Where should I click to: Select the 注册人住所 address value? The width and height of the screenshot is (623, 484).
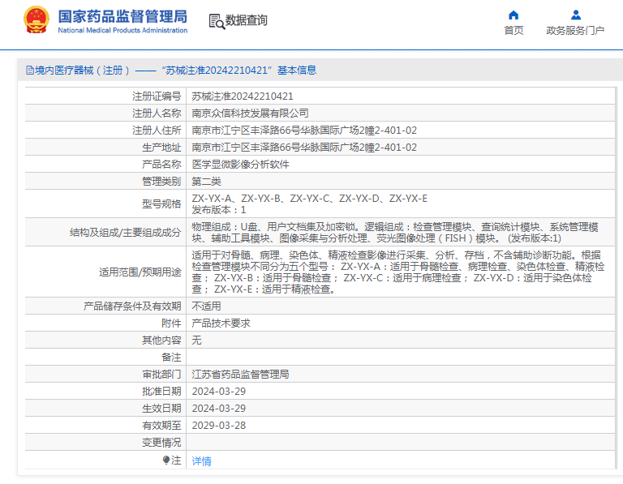click(x=304, y=131)
